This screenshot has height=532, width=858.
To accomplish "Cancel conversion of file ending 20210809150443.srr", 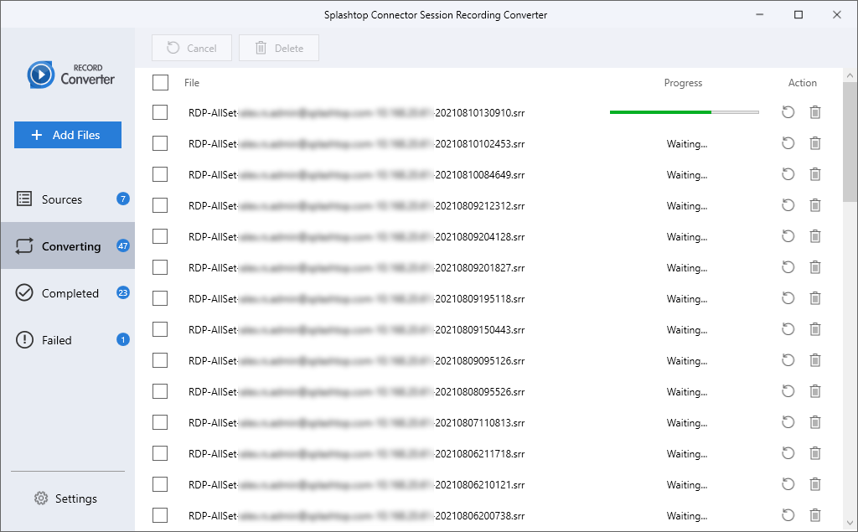I will pos(788,329).
